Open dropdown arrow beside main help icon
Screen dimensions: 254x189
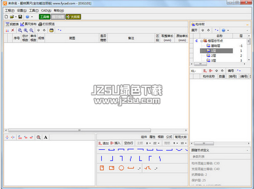32,17
